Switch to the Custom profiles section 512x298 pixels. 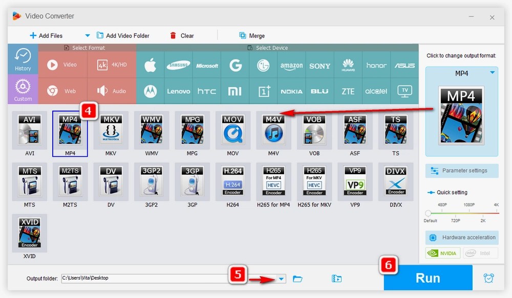tap(23, 90)
